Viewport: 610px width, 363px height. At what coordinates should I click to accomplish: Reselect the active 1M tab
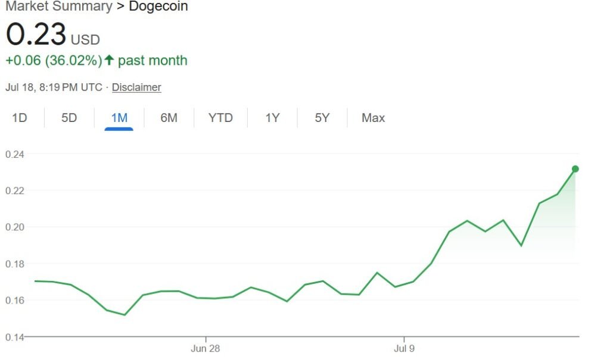(x=119, y=118)
